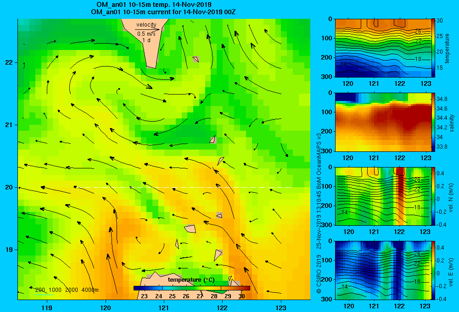Click the '0.4' tick on the vel. E colorbar
The height and width of the screenshot is (312, 459).
tap(440, 248)
